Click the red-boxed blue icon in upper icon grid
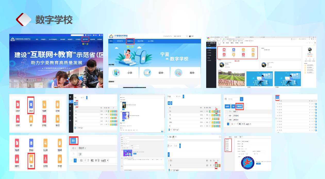Viewport: 325px width, 179px height. (x=31, y=104)
